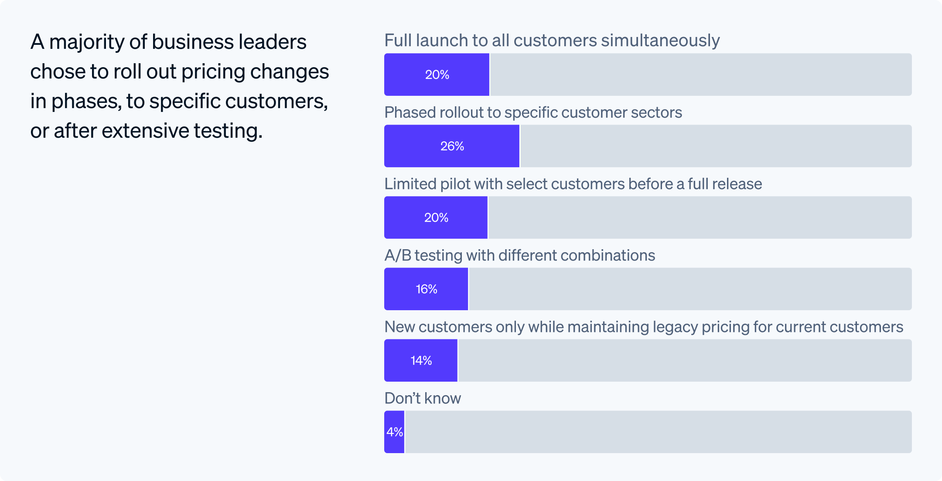Select the 'Limited pilot with select customers' label
Screen dimensions: 942x481
click(573, 184)
